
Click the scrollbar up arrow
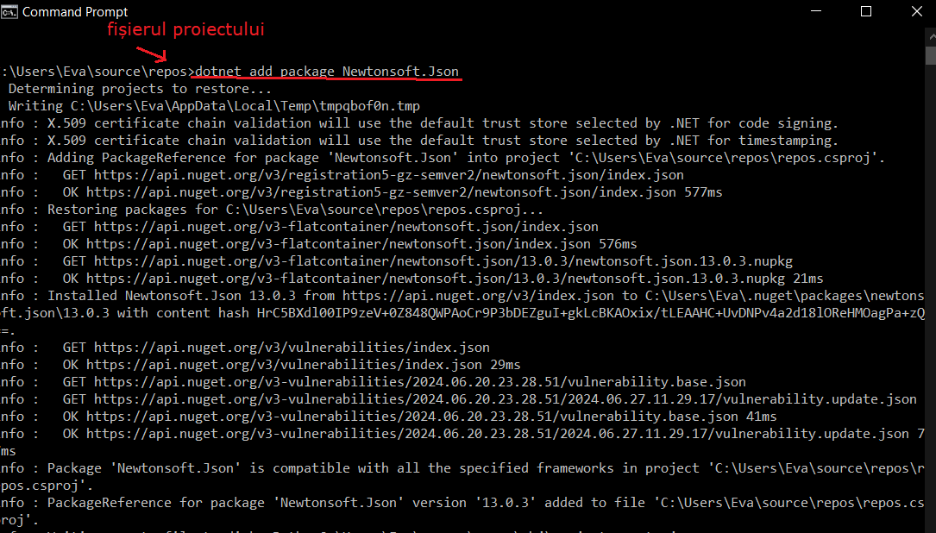point(931,36)
